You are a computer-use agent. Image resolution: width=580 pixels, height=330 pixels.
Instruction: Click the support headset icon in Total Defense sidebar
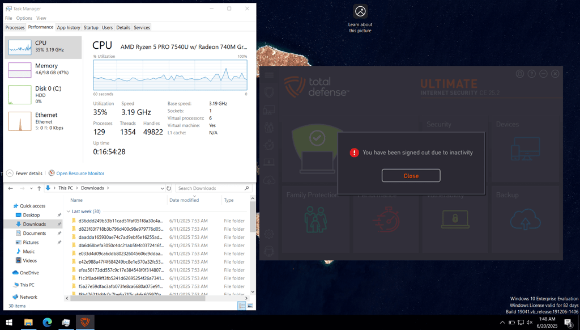269,252
